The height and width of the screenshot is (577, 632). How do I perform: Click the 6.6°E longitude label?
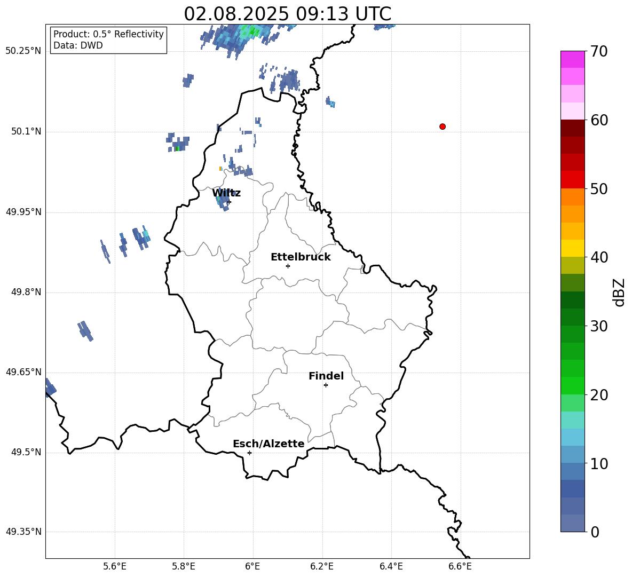(x=460, y=566)
